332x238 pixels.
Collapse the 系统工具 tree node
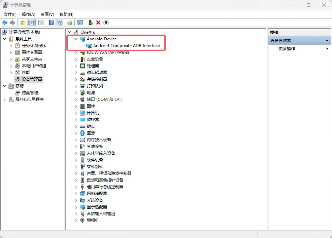tap(5, 39)
